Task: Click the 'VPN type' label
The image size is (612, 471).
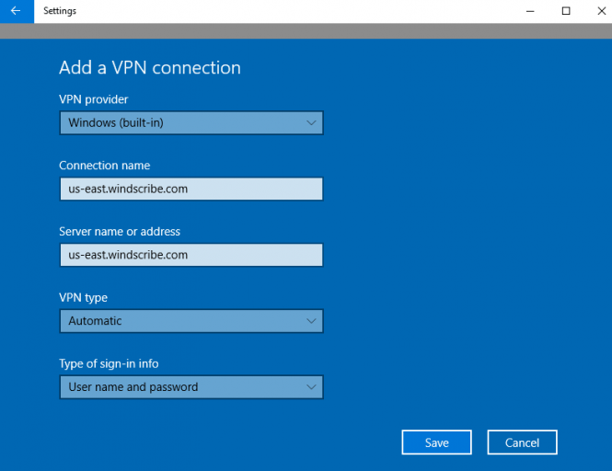Action: 83,298
